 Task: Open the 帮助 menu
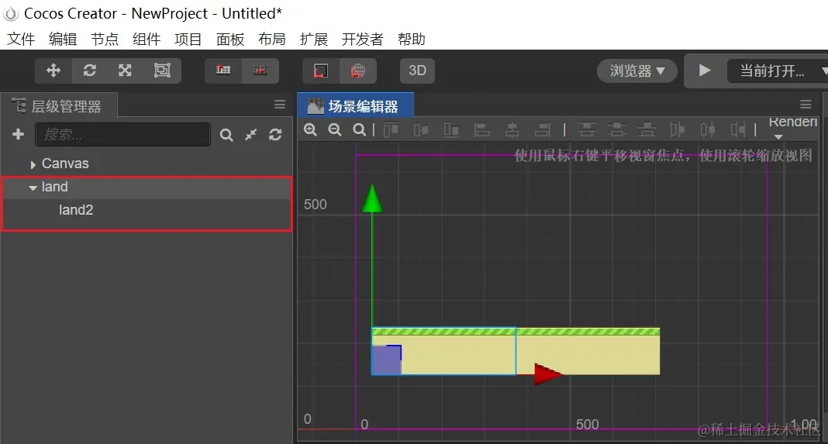412,39
